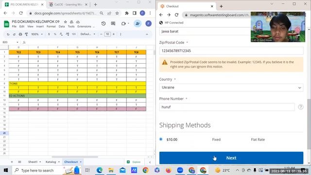Decrease the font size with the minus button

(x=101, y=34)
